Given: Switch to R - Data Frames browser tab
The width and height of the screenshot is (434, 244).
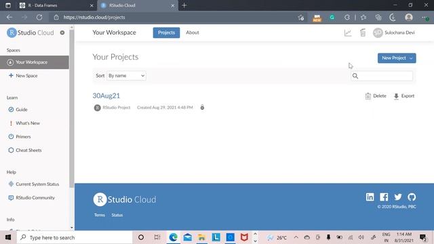Looking at the screenshot, I should pyautogui.click(x=54, y=5).
